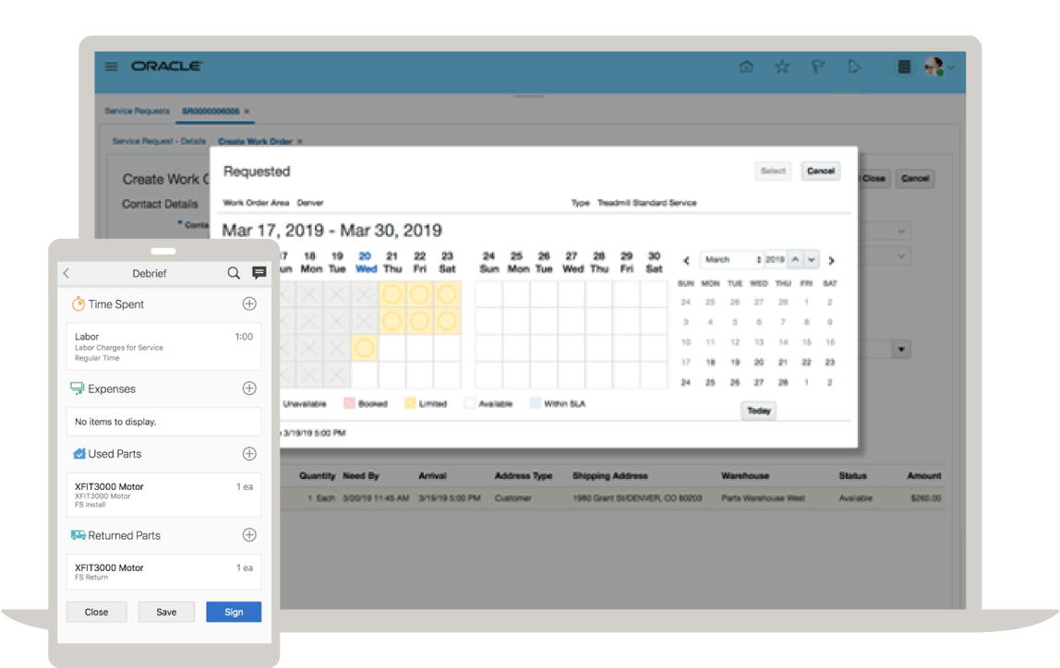Switch to the Service Requests tab
1060x668 pixels.
coord(137,110)
